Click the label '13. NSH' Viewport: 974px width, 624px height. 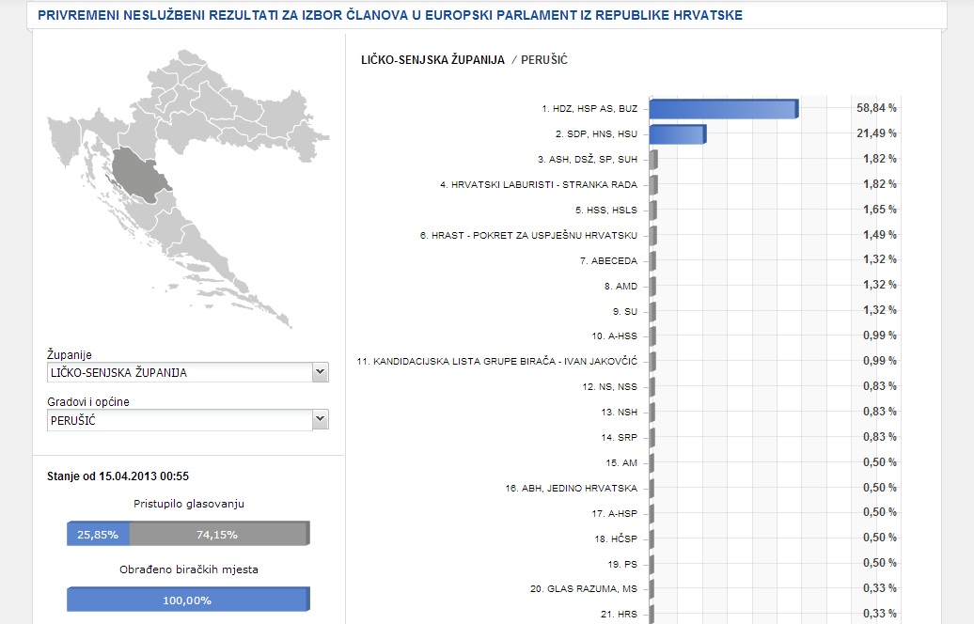tap(620, 413)
